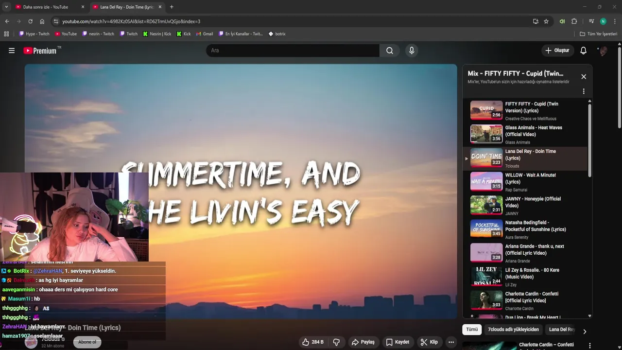The image size is (622, 350).
Task: Open the Oluştur create button
Action: point(557,51)
